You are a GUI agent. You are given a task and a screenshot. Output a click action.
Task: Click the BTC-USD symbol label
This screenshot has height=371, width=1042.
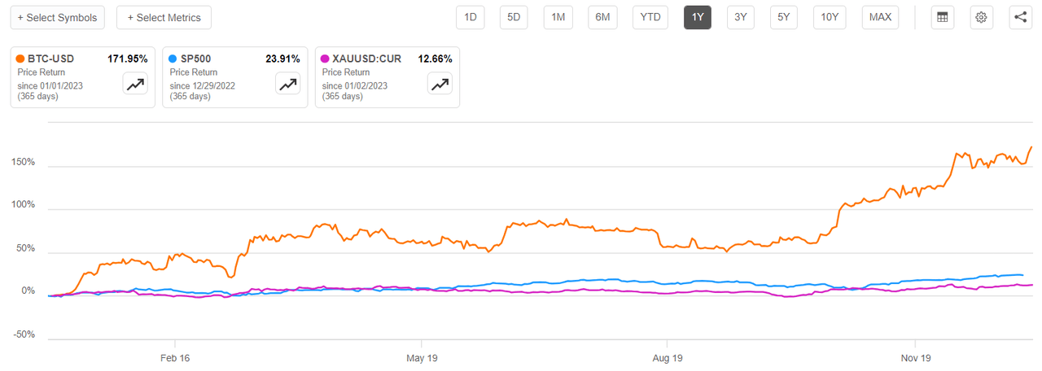pos(53,59)
